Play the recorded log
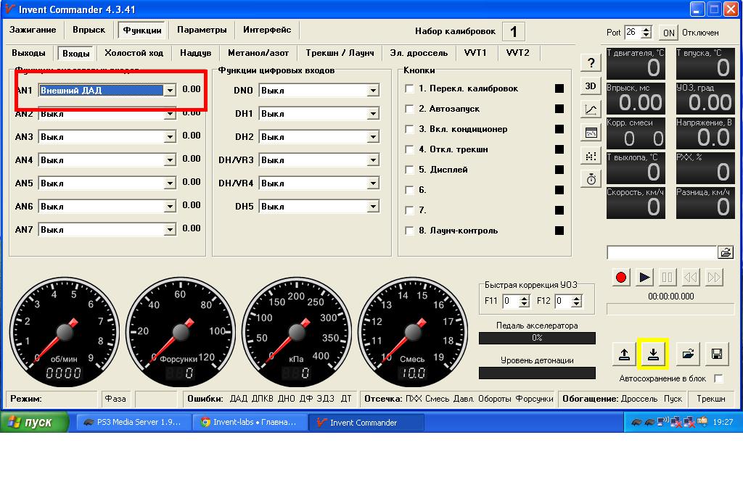The height and width of the screenshot is (493, 743). (644, 278)
